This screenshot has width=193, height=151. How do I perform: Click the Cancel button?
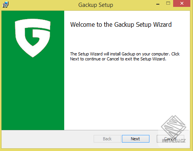pos(170,139)
